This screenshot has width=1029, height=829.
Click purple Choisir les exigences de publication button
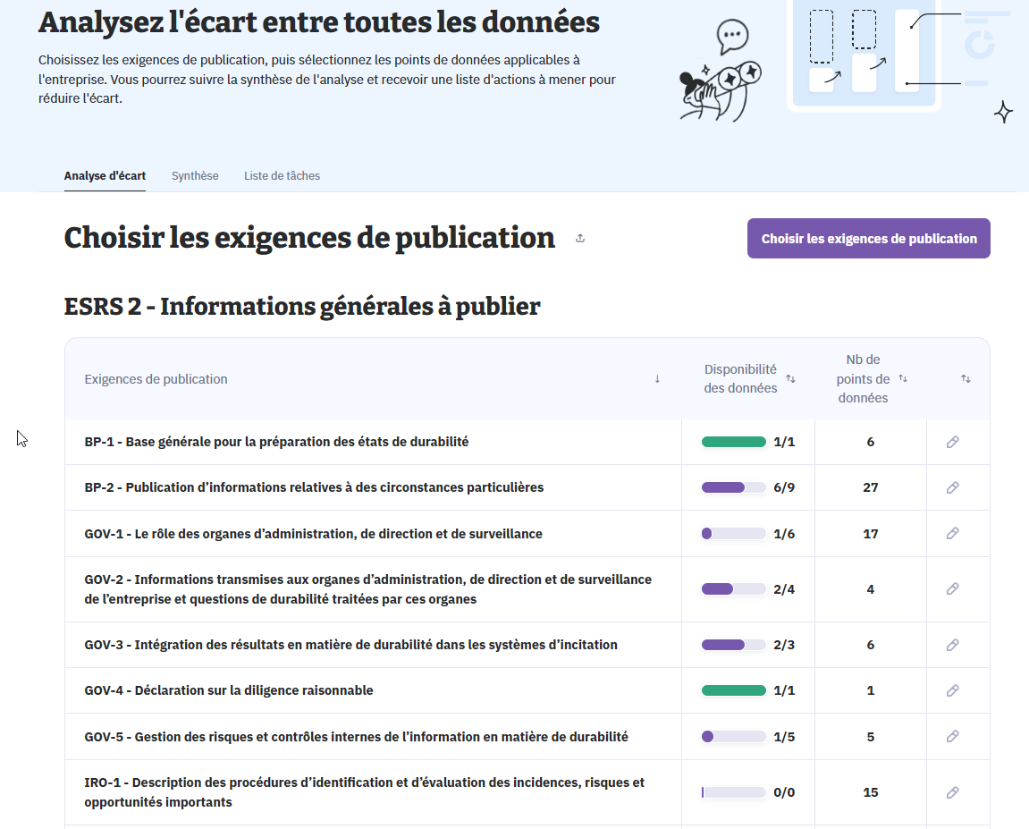pyautogui.click(x=868, y=239)
